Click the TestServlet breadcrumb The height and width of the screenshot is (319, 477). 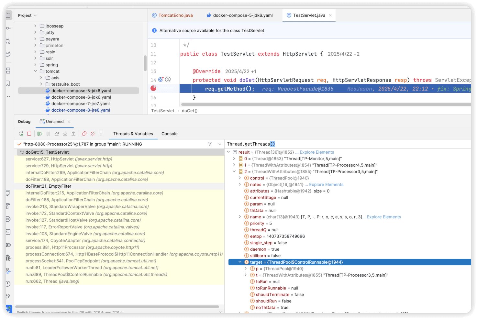coord(163,111)
